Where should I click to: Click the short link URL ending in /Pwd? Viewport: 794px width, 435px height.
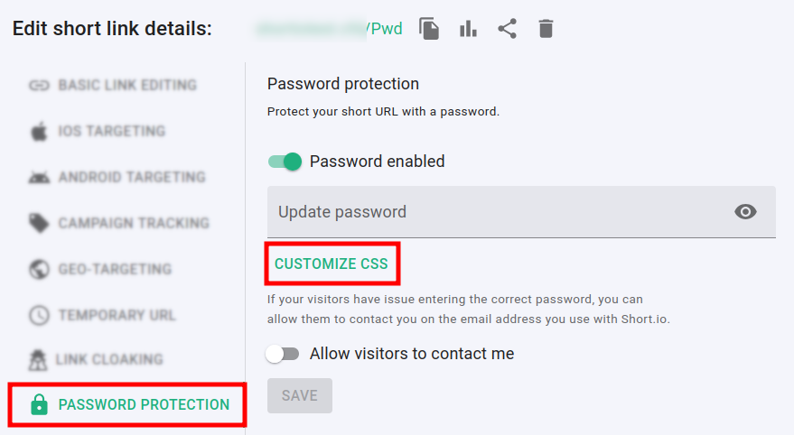tap(330, 29)
